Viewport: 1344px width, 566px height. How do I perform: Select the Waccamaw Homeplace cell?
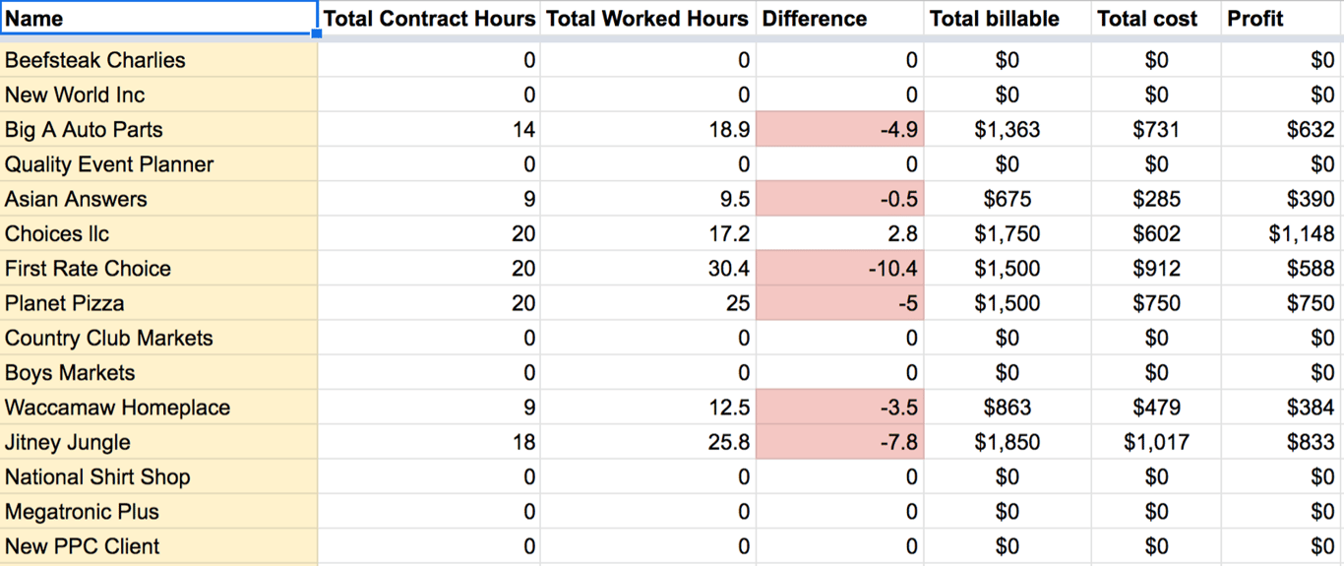click(158, 408)
